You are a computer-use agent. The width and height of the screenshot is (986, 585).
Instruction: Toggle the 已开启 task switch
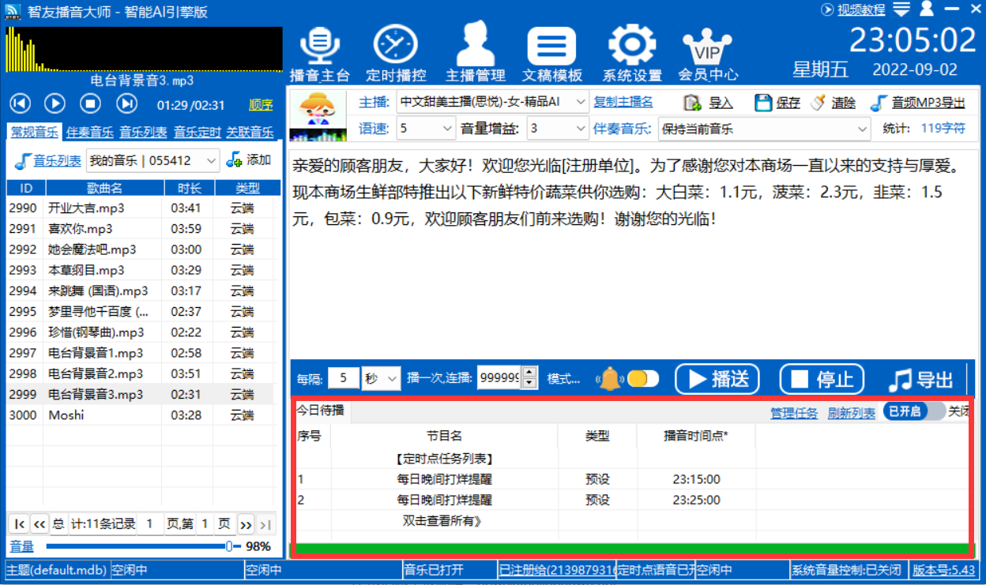click(913, 411)
